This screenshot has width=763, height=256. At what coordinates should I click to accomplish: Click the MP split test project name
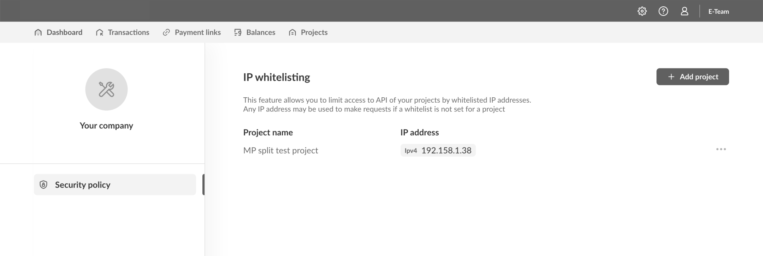click(280, 151)
